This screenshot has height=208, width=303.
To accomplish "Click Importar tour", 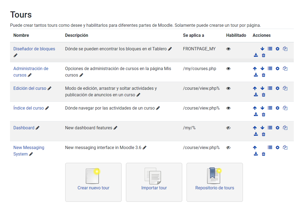I will click(154, 182).
